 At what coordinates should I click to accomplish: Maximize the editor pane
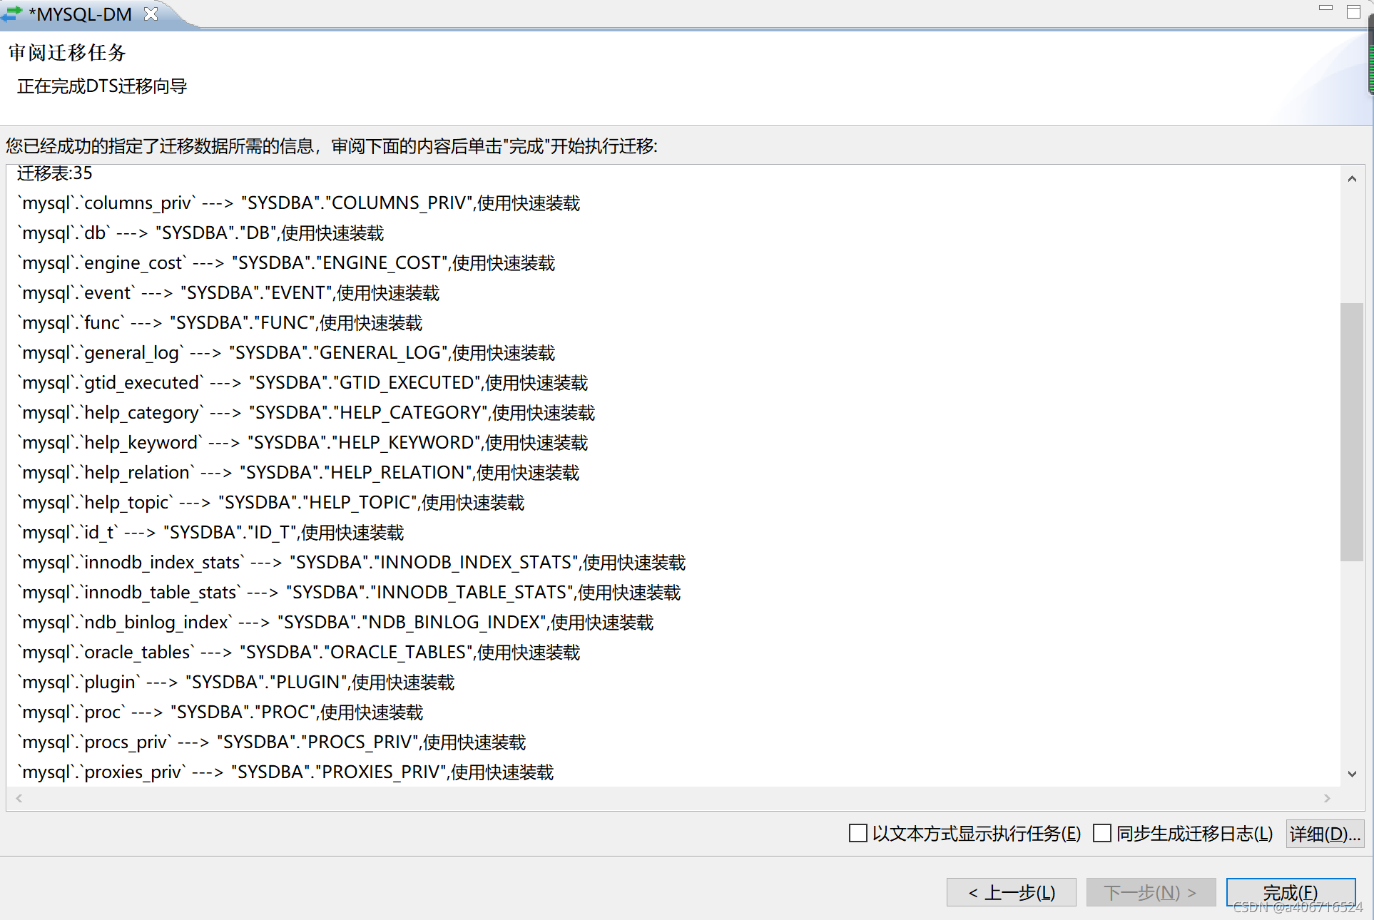pyautogui.click(x=1353, y=11)
